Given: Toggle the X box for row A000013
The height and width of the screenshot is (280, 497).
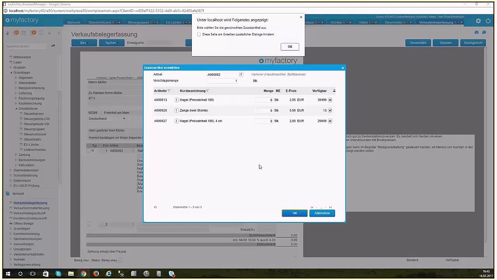Looking at the screenshot, I should tap(330, 100).
